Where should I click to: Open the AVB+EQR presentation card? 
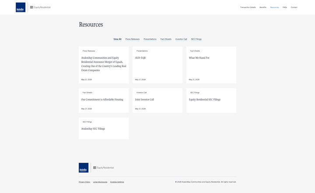[157, 65]
